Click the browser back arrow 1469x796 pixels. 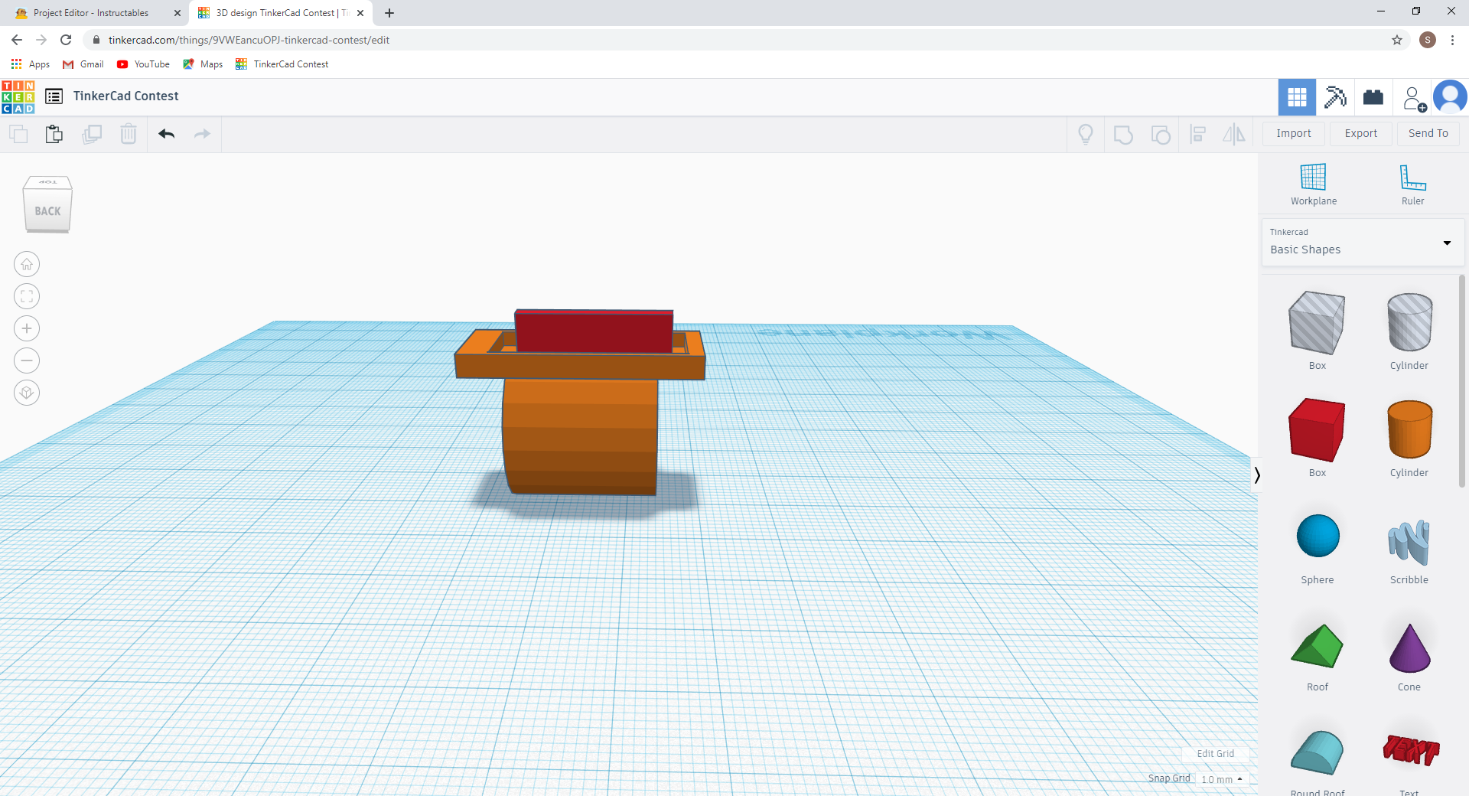click(x=17, y=40)
